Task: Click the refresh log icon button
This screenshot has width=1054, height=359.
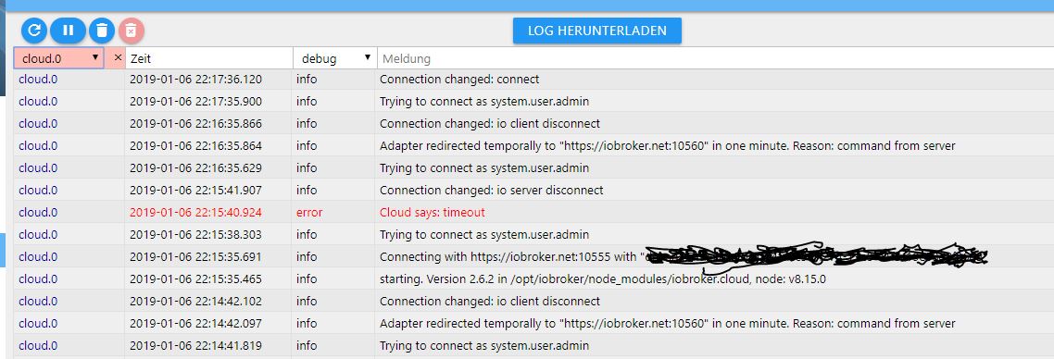Action: point(33,31)
